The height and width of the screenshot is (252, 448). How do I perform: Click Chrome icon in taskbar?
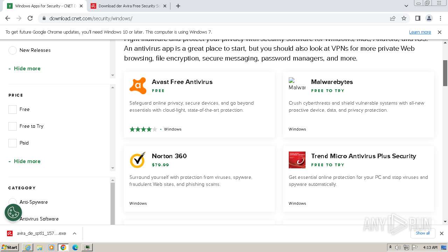coord(63,247)
